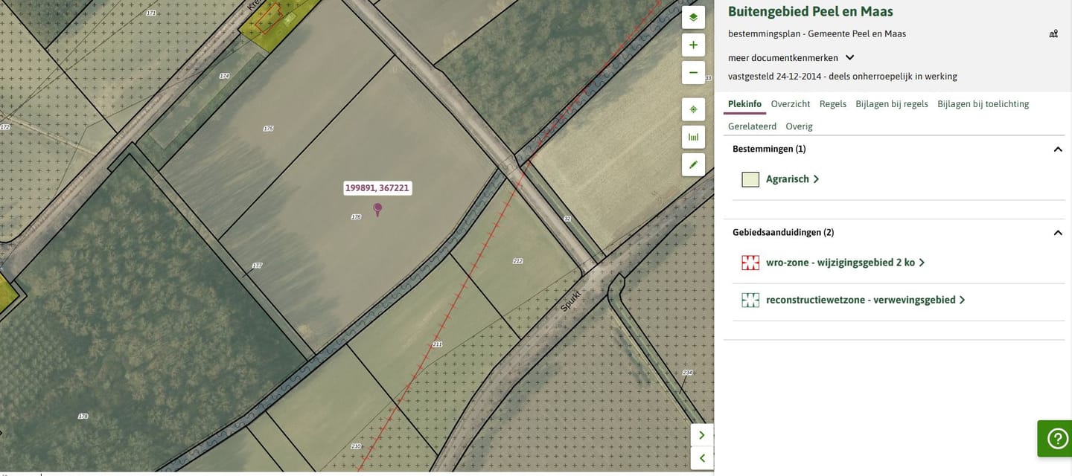Open wro-zone wijzigingsgebied 2 ko details
Image resolution: width=1072 pixels, height=476 pixels.
pos(845,263)
